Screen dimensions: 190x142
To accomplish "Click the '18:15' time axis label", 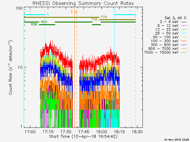I will [119, 131].
